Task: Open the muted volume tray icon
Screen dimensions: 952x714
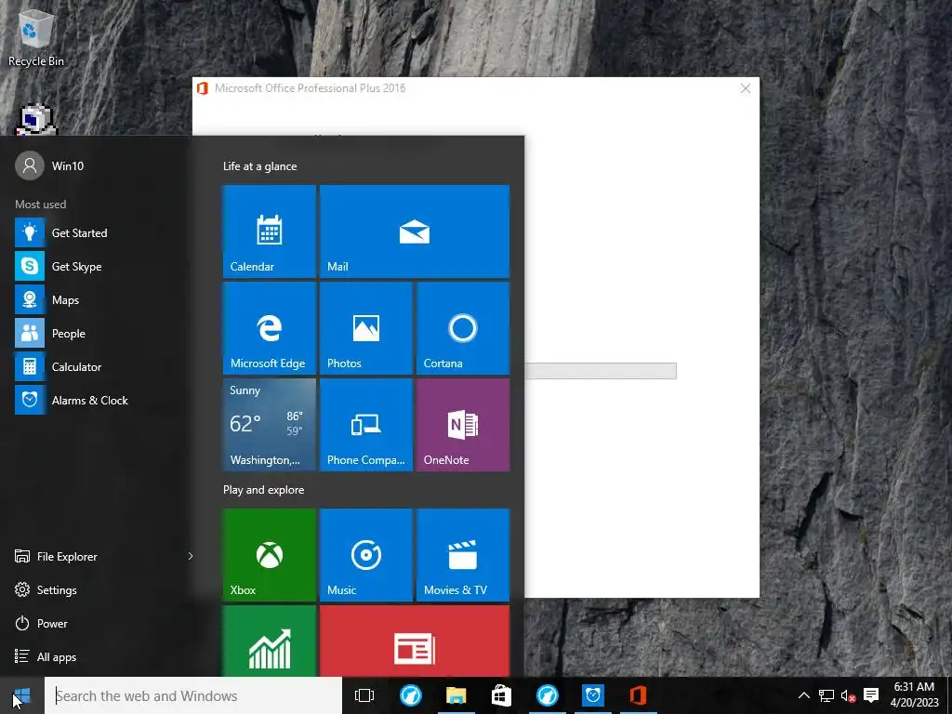Action: tap(848, 695)
